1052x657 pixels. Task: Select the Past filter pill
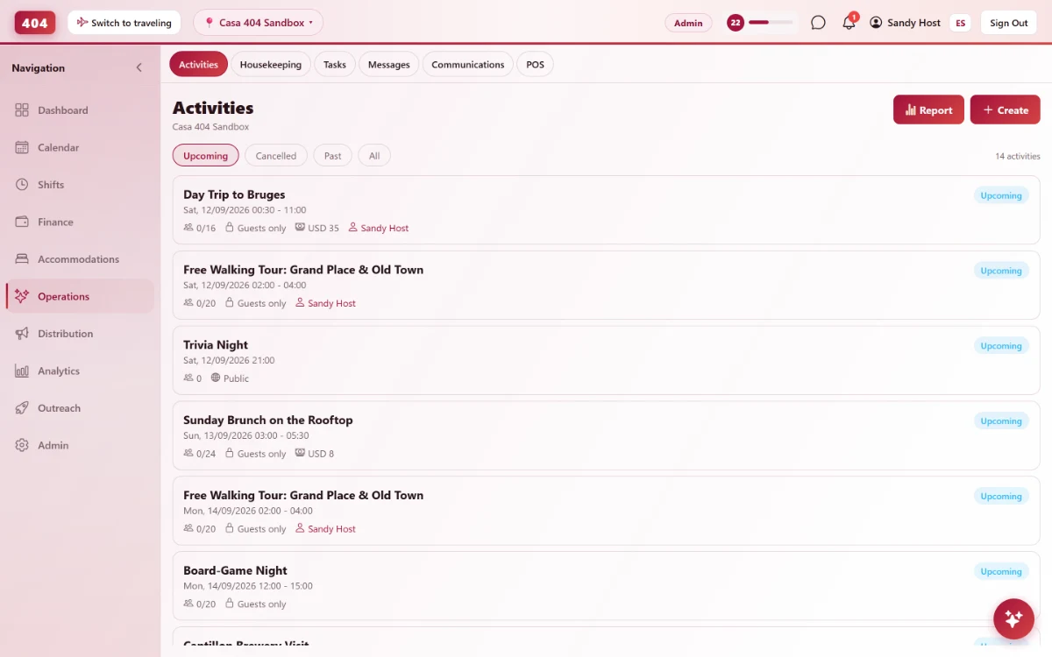(332, 155)
